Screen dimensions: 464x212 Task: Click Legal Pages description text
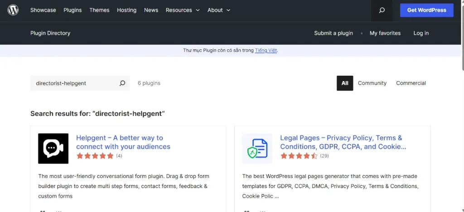330,186
